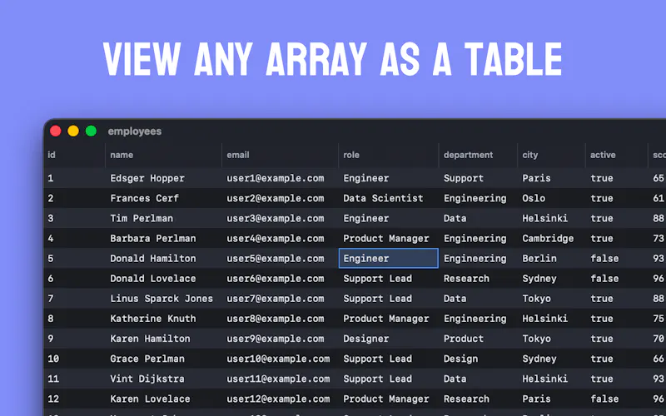Click the email user12@example.com

tap(278, 399)
